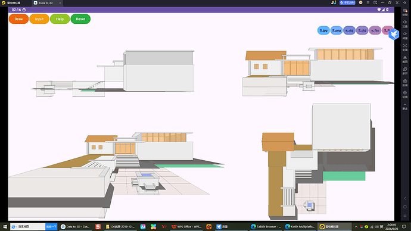
Task: Choose the S_png export chip
Action: 337,30
